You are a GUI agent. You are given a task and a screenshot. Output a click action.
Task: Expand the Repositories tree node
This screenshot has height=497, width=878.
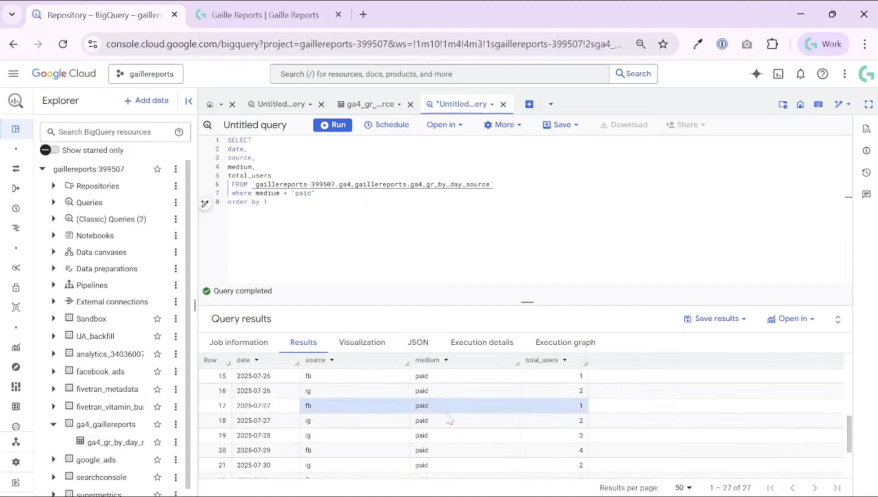coord(53,185)
